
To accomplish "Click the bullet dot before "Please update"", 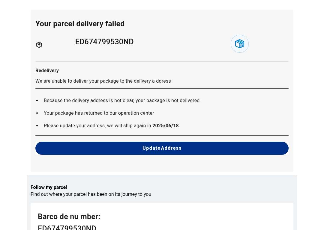I will pos(37,126).
